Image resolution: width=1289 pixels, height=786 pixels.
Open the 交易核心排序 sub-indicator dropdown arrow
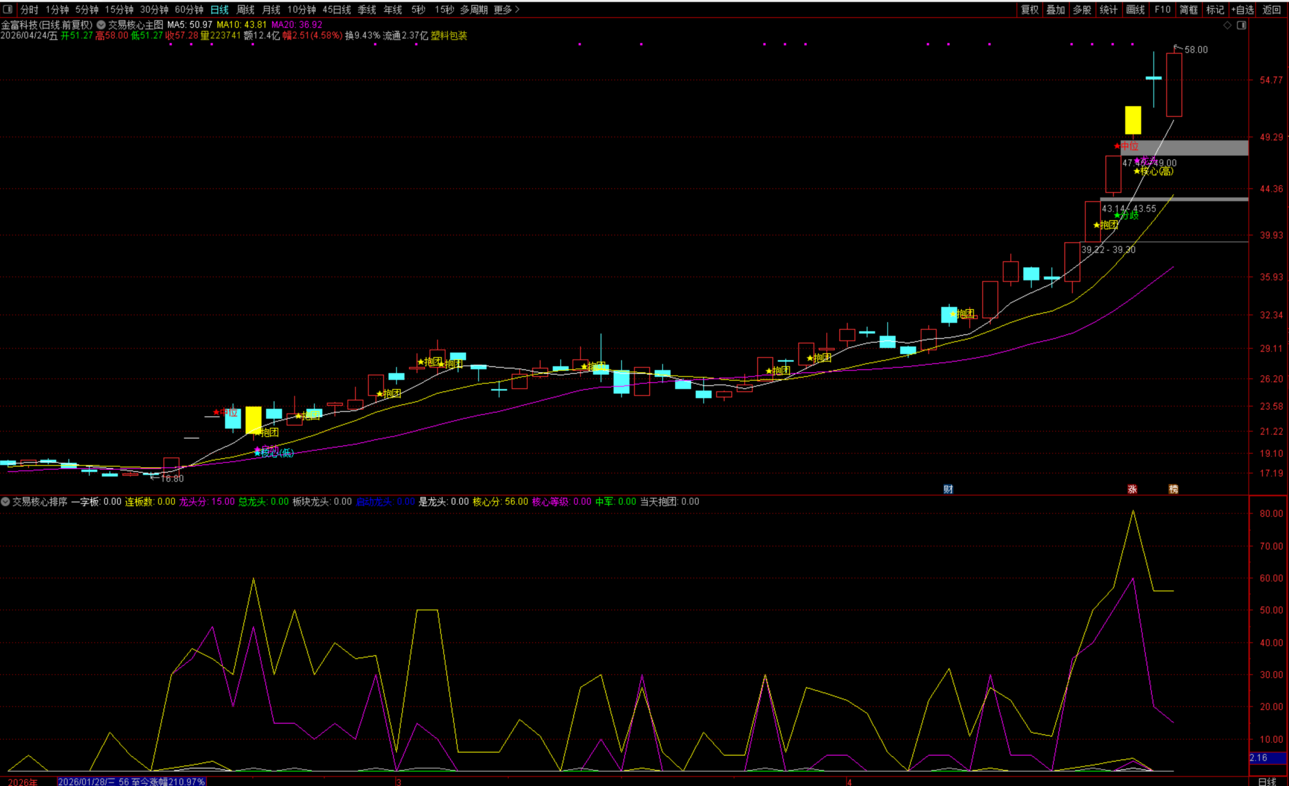[5, 502]
